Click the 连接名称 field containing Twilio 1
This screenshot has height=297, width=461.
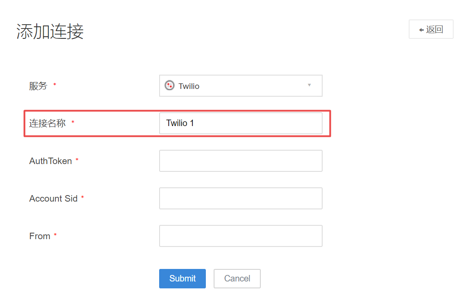[x=240, y=123]
